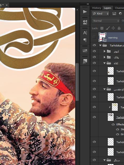Select the warning layer thumbnail
Image resolution: width=124 pixels, height=165 pixels.
[x=102, y=37]
